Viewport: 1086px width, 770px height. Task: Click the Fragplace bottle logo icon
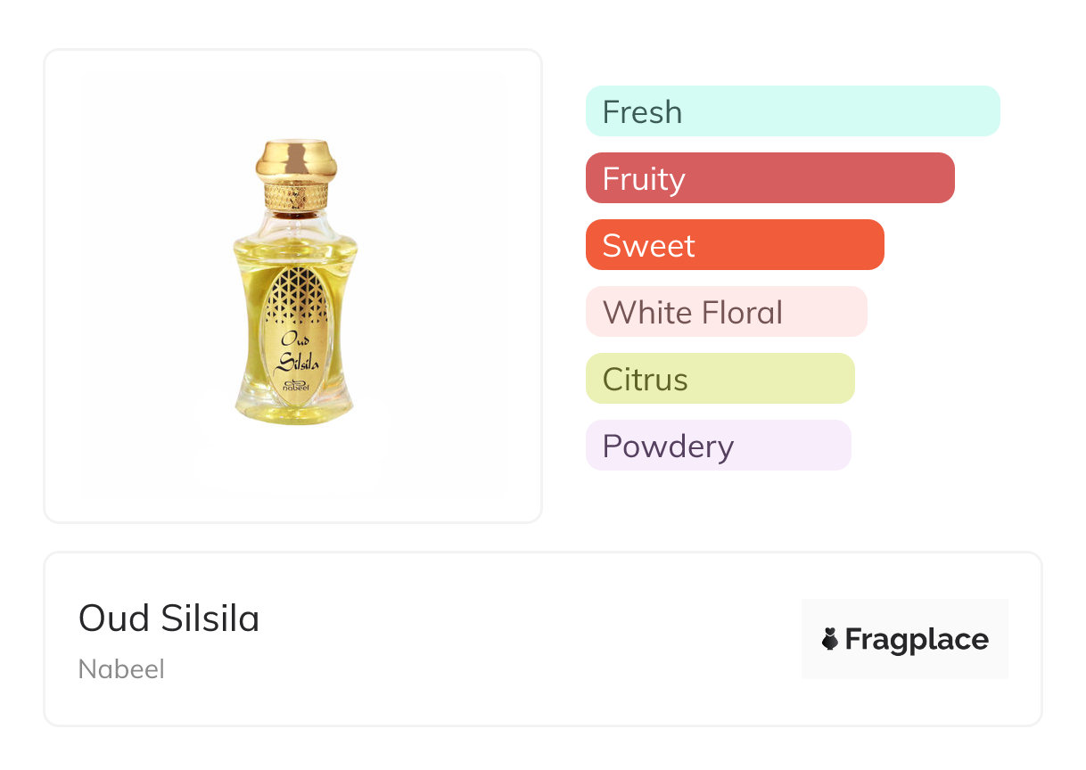coord(830,639)
